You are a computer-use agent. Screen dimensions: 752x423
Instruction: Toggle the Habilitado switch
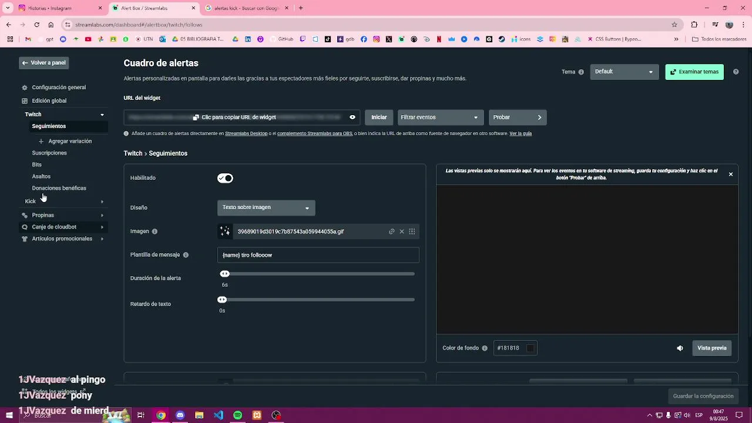[225, 178]
